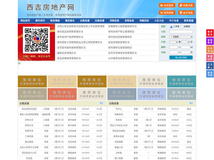Click the orange 公众号 side icon
Image resolution: width=214 pixels, height=160 pixels.
(x=210, y=49)
